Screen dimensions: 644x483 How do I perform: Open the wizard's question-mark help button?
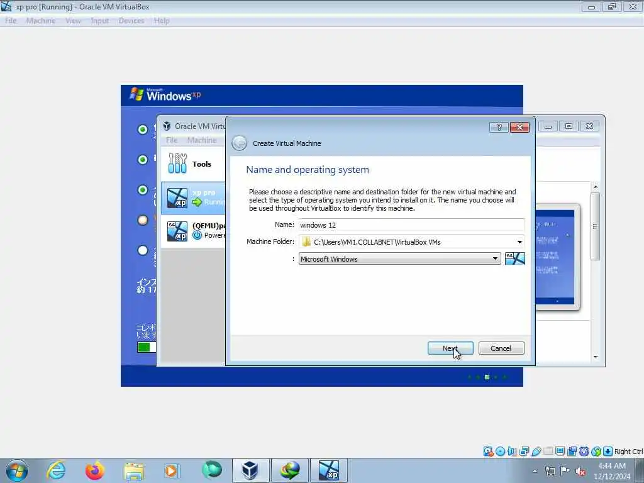click(499, 127)
